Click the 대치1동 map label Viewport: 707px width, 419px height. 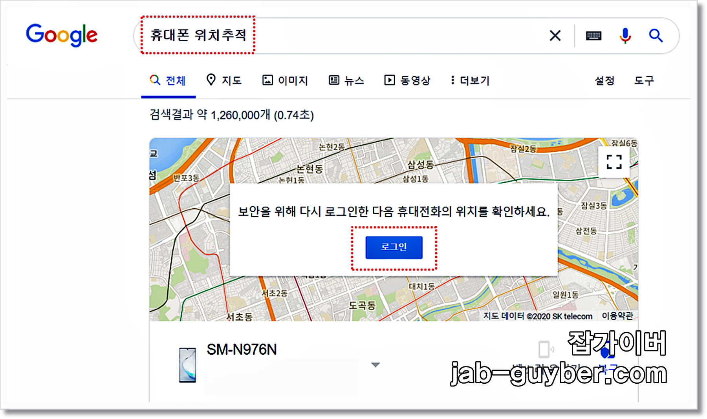(x=422, y=286)
